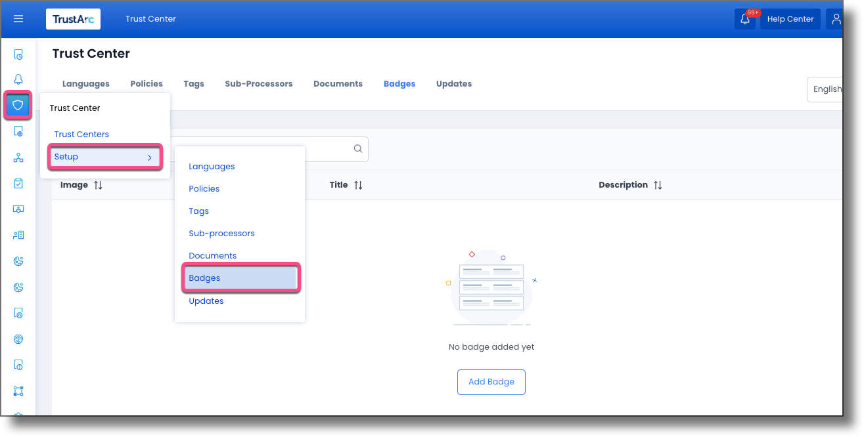Switch to the Updates tab
864x437 pixels.
point(453,83)
